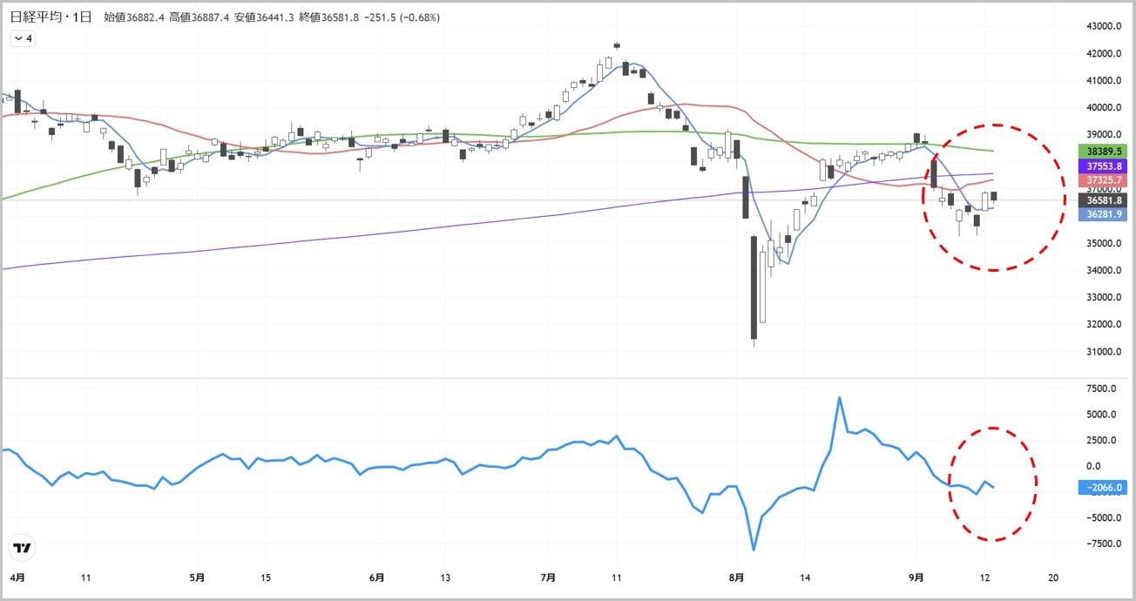Select the light blue 36281.9 price label

(x=1102, y=214)
